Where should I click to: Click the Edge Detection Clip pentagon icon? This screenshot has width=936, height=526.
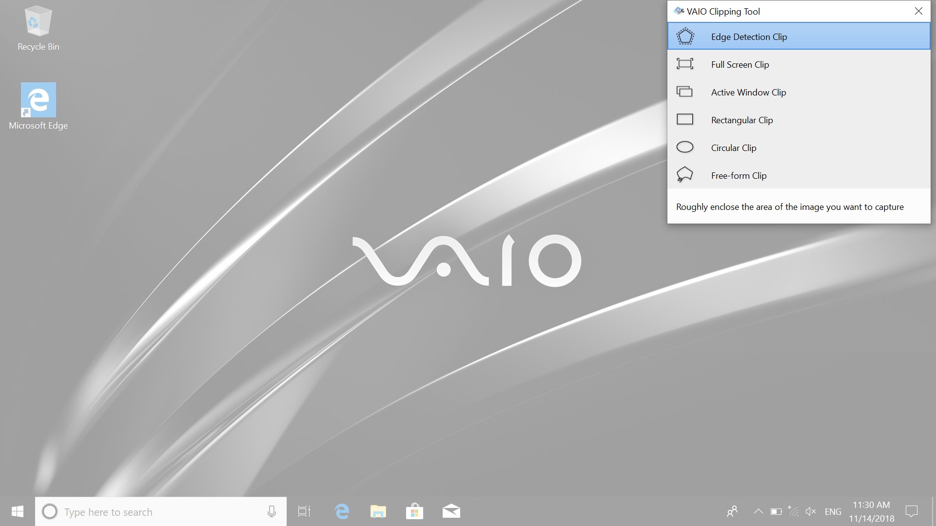click(685, 37)
